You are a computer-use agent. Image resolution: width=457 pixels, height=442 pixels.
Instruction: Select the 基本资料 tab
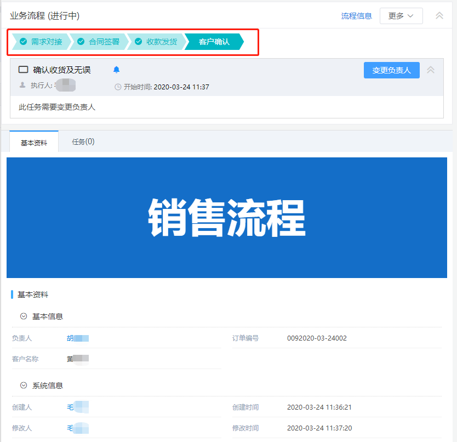click(x=34, y=143)
